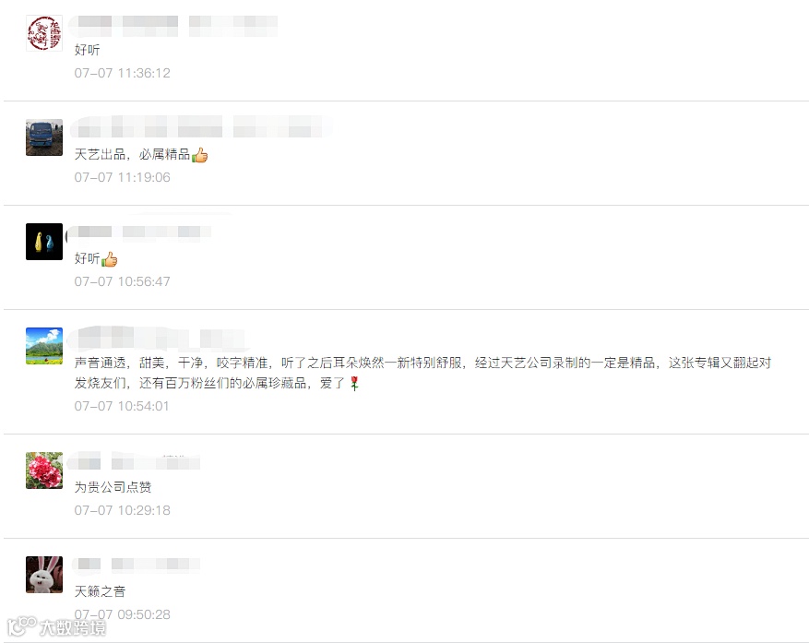Viewport: 809px width, 643px height.
Task: Click the comment text 天艺出品，必属精品
Action: tap(133, 155)
